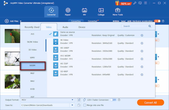Choose XVID format in list
169x110 pixels.
pos(32,89)
